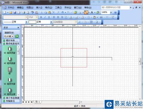This screenshot has height=109, width=143.
Task: Click the green icon right of Text tool
Action: click(x=98, y=12)
